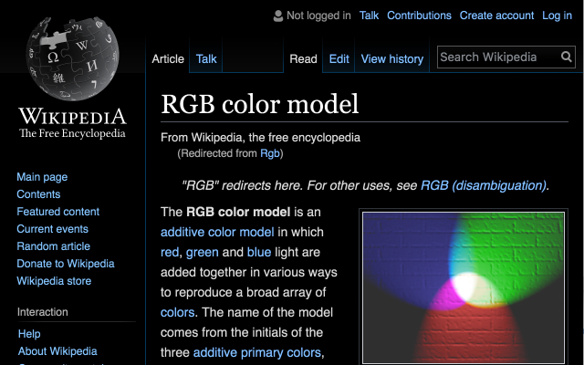
Task: Click Create account
Action: pos(496,16)
